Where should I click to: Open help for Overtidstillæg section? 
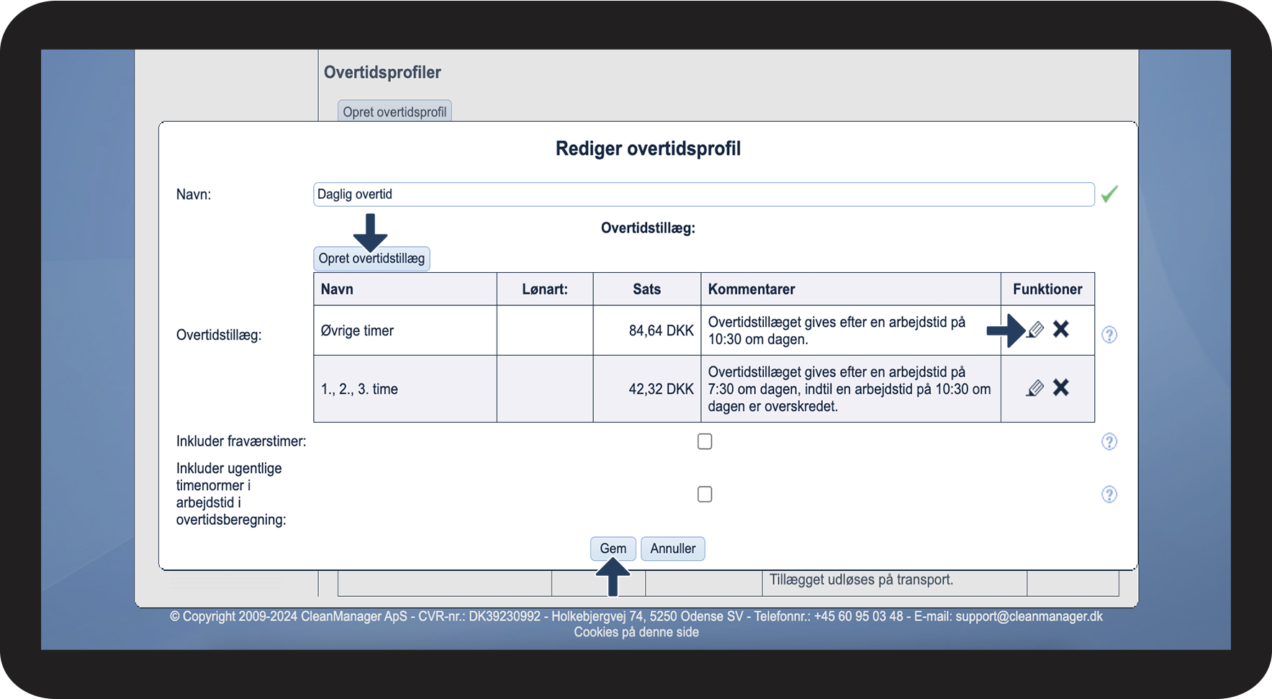(1109, 335)
